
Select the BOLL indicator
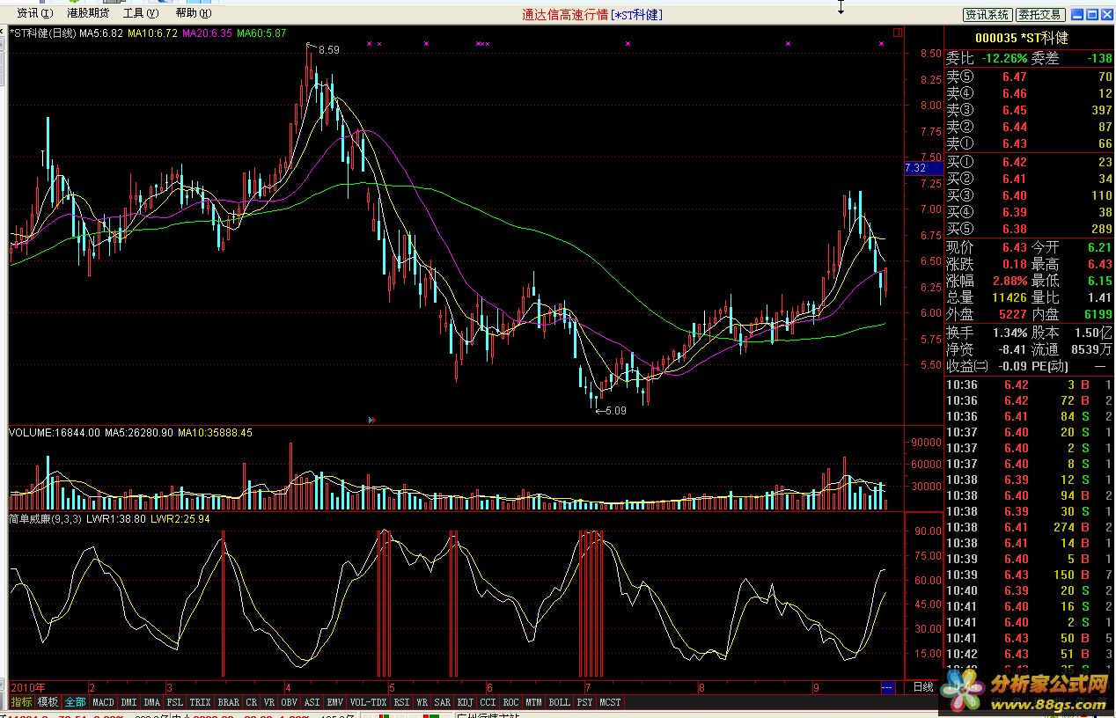(560, 702)
